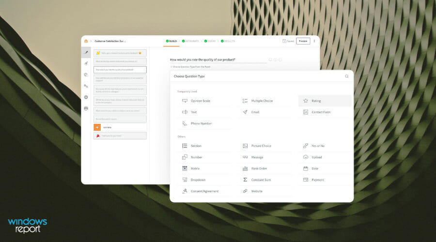Switch to the BUILD tab
Viewport: 436px width, 242px height.
click(x=171, y=41)
